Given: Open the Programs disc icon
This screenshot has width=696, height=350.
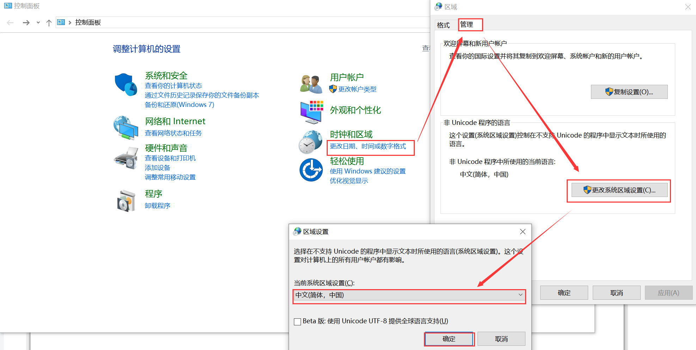Looking at the screenshot, I should click(x=126, y=201).
